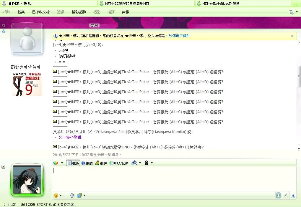Open 聊天記錄 chat history
Viewport: 301px width, 207px height.
click(x=119, y=163)
